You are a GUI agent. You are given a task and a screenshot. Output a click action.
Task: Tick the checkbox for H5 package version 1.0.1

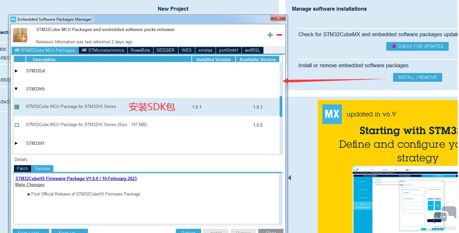click(17, 107)
